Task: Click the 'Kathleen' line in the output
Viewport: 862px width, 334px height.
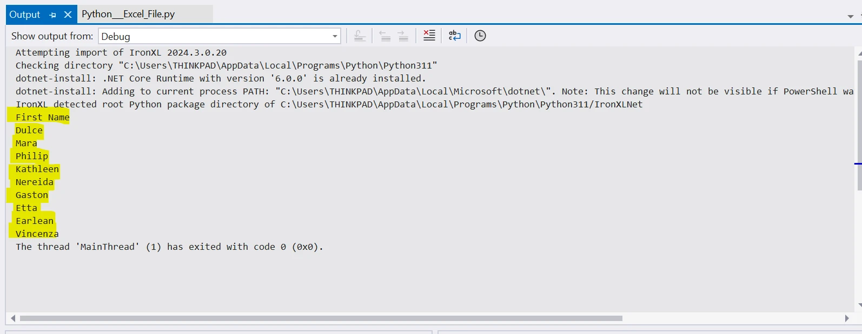Action: (x=37, y=169)
